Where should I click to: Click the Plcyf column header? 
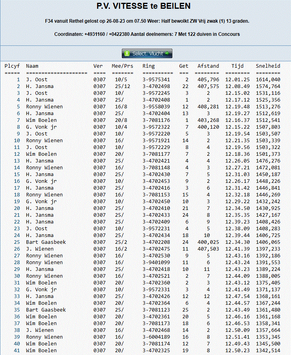point(12,66)
